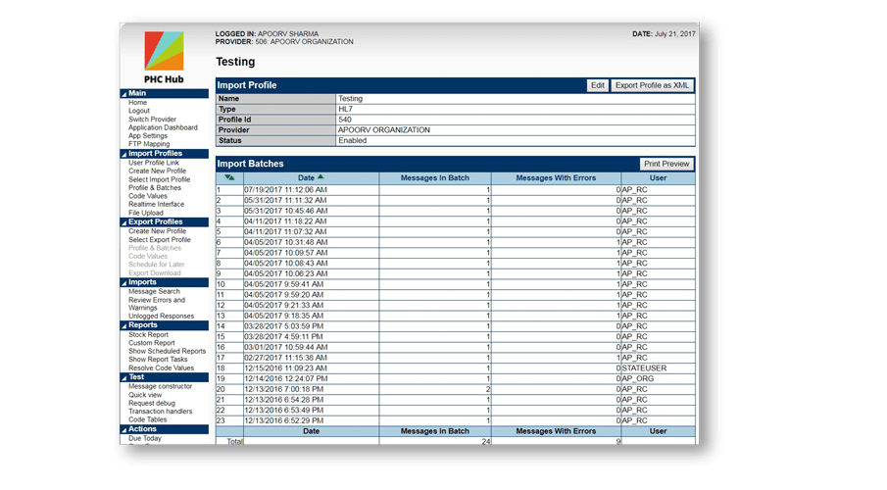The image size is (887, 490).
Task: Click batch dated 05/31/2017 11:11:32 AM
Action: coord(285,200)
